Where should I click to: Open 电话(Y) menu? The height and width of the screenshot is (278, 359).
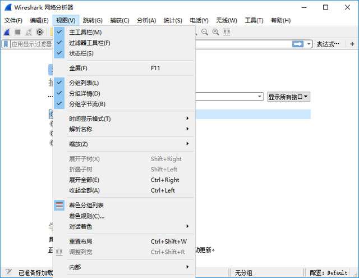[x=199, y=20]
